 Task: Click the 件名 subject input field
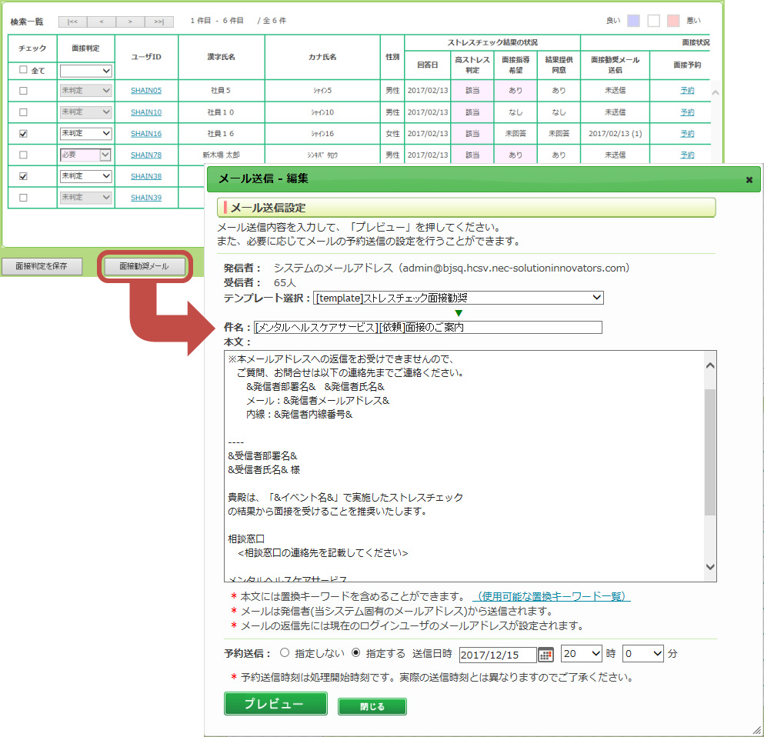tap(428, 327)
